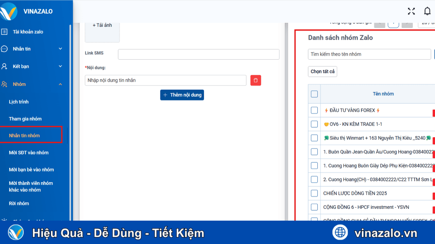
Task: Click the Nhắn tin chat bubble icon
Action: tap(4, 49)
